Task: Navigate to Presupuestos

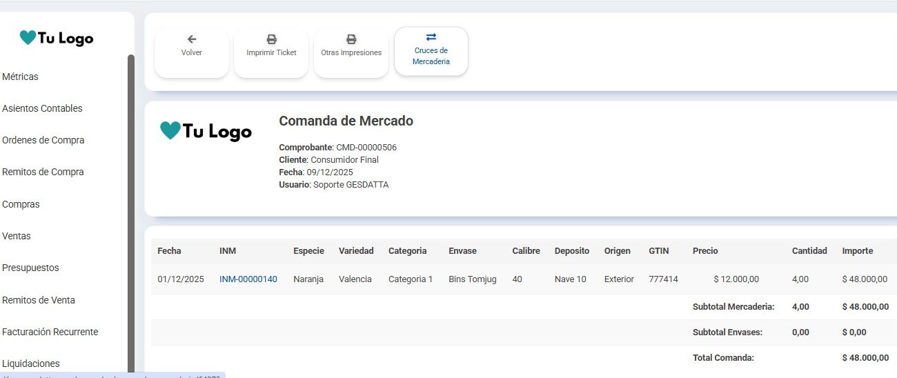Action: tap(30, 268)
